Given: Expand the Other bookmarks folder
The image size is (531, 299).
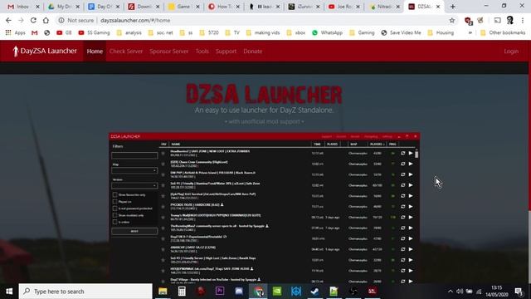Looking at the screenshot, I should (x=503, y=33).
